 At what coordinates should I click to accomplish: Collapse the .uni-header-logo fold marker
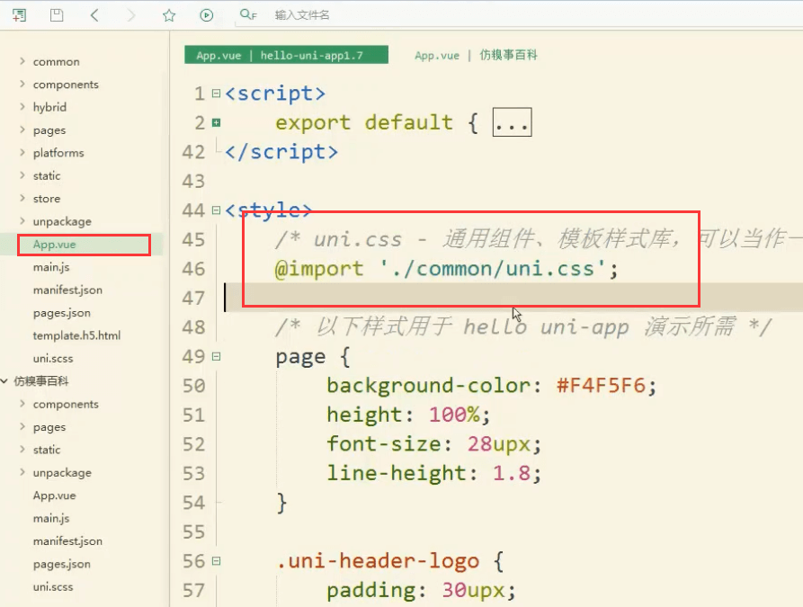coord(216,561)
